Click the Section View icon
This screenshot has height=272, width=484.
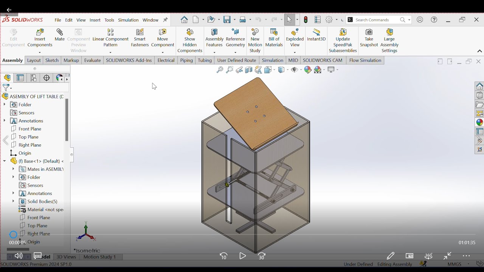pos(249,70)
